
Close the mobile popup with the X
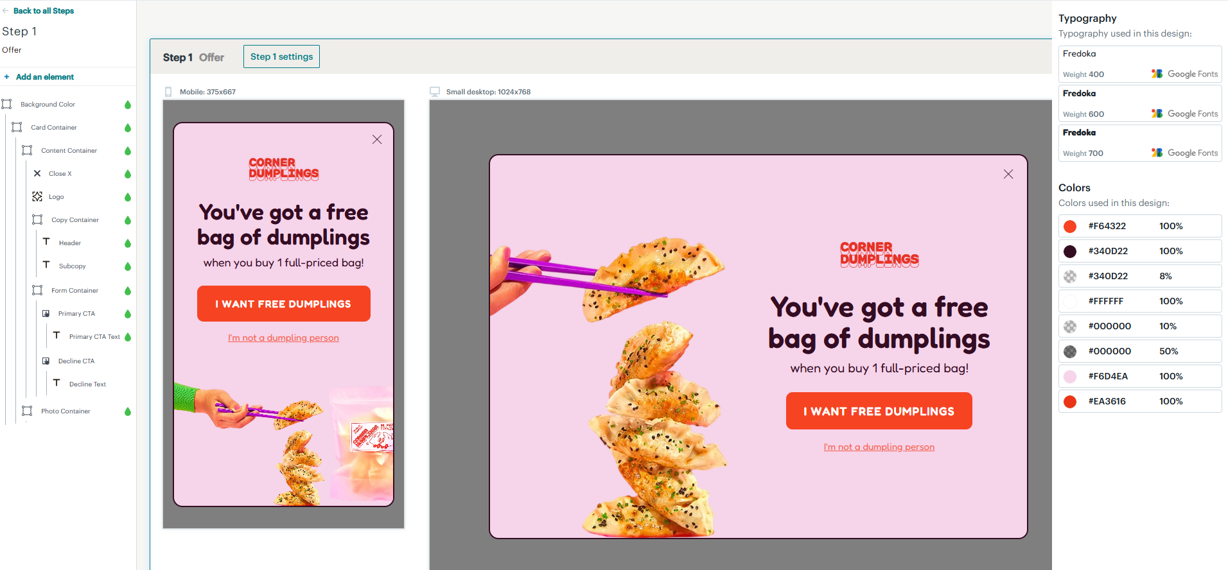pyautogui.click(x=377, y=139)
